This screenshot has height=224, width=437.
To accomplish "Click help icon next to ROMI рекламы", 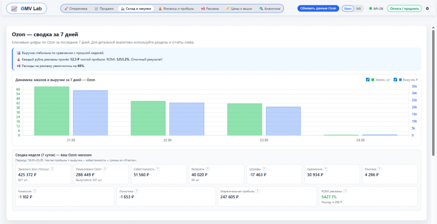I will tap(345, 191).
